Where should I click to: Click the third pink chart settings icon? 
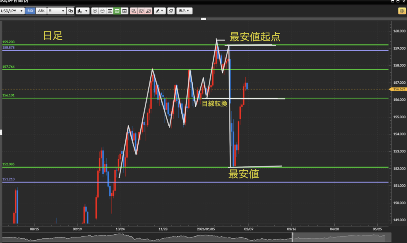click(148, 11)
